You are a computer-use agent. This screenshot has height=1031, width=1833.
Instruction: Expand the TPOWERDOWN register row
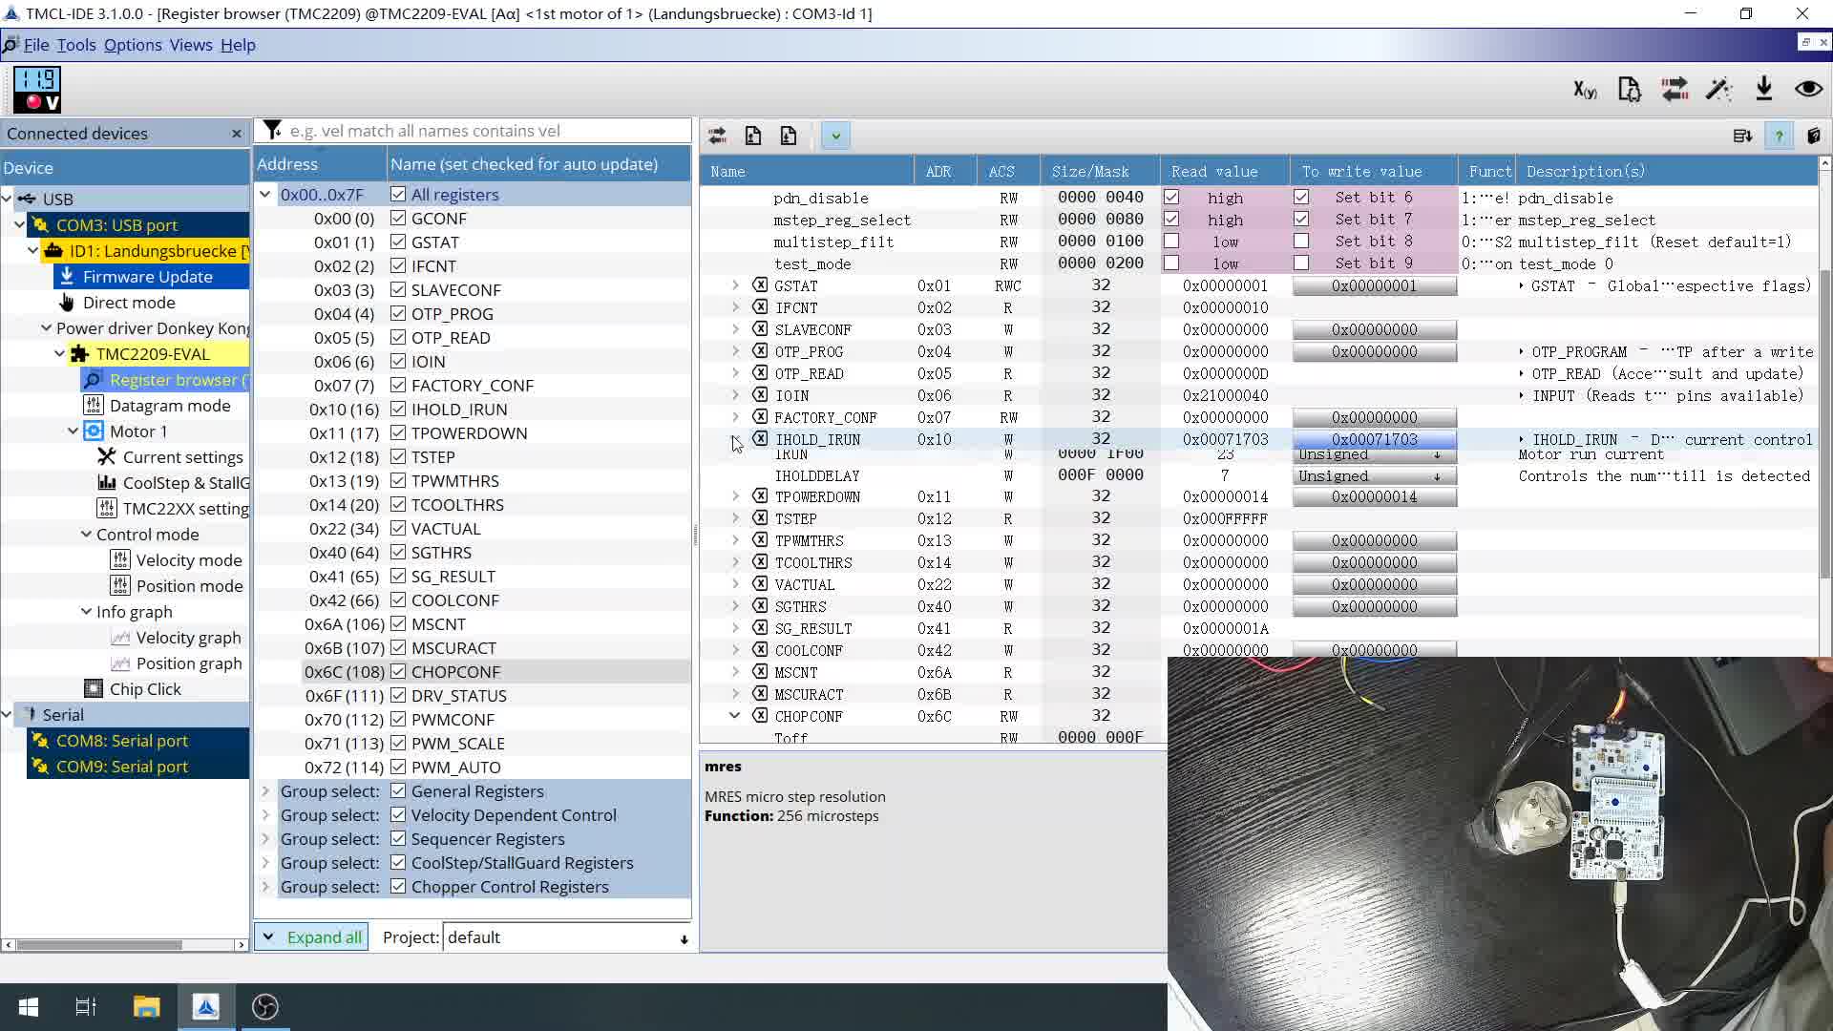coord(735,496)
